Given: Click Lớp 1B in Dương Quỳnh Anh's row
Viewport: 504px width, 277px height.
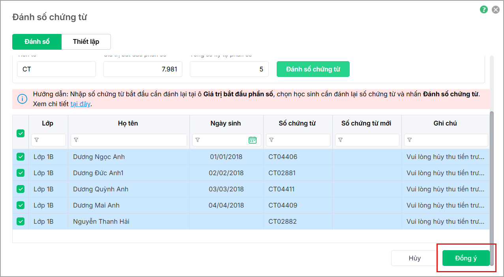Looking at the screenshot, I should coord(43,189).
